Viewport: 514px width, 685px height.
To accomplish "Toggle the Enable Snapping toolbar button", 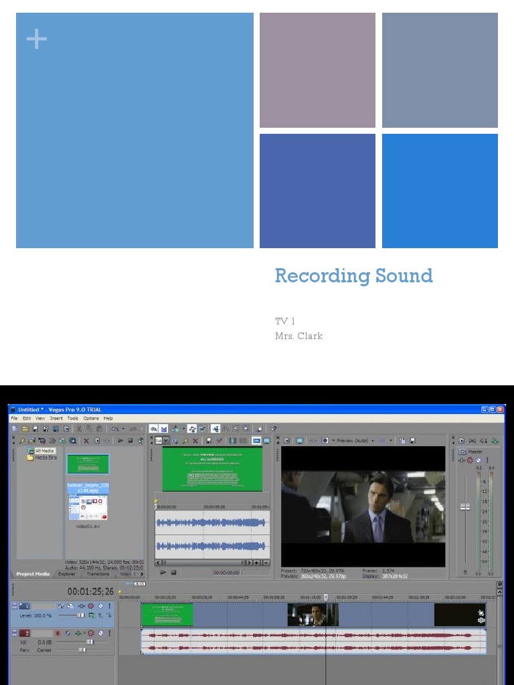I will pos(153,429).
